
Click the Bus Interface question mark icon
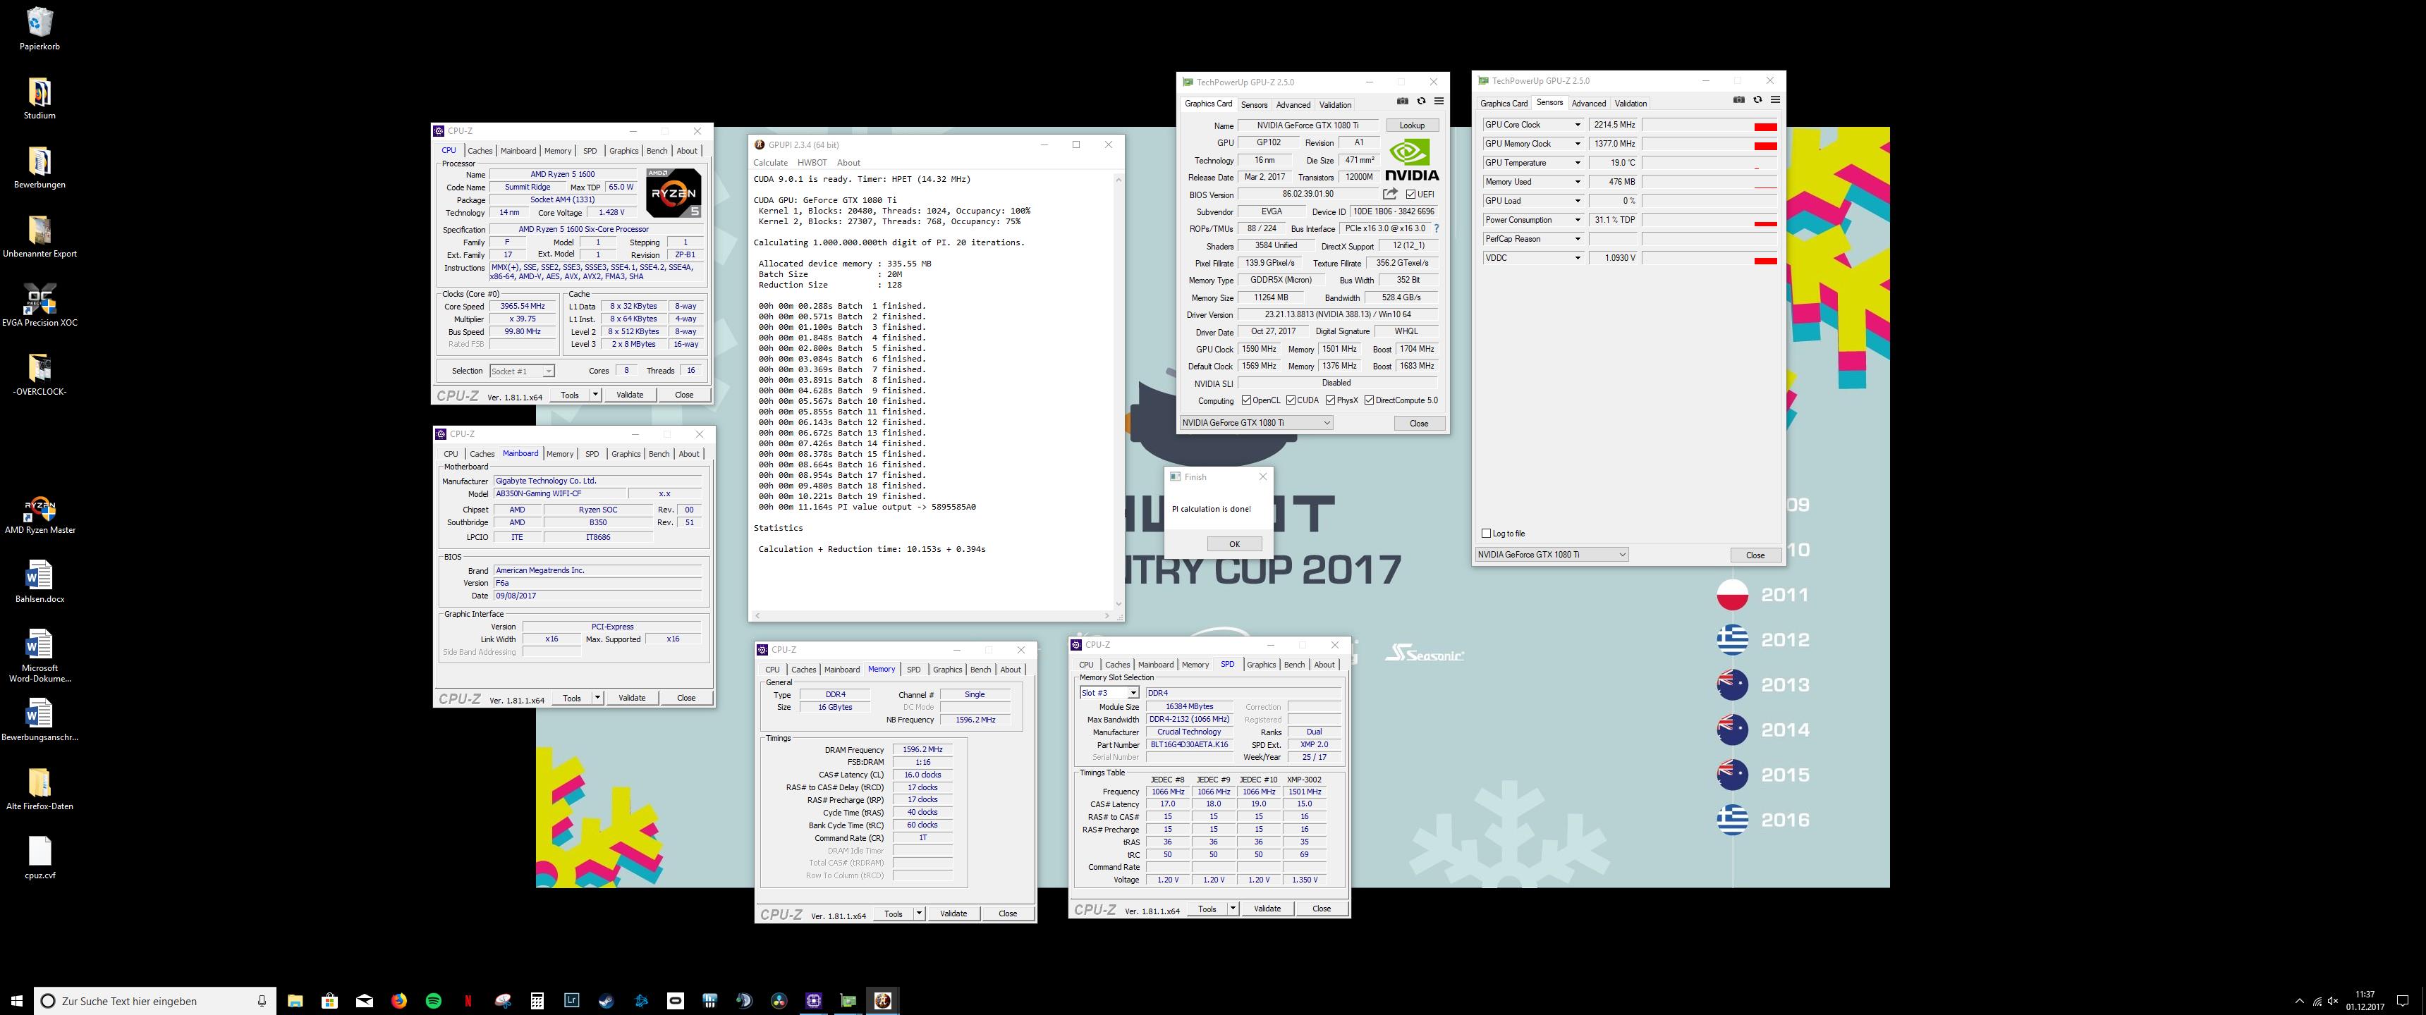click(x=1436, y=229)
